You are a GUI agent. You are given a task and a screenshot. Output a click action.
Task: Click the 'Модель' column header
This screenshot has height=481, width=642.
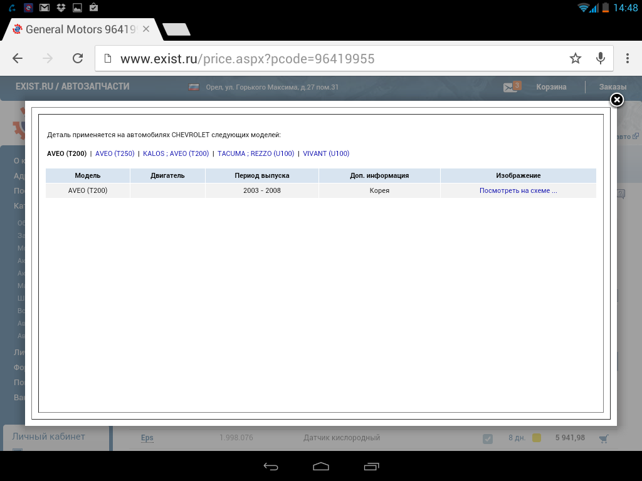88,175
